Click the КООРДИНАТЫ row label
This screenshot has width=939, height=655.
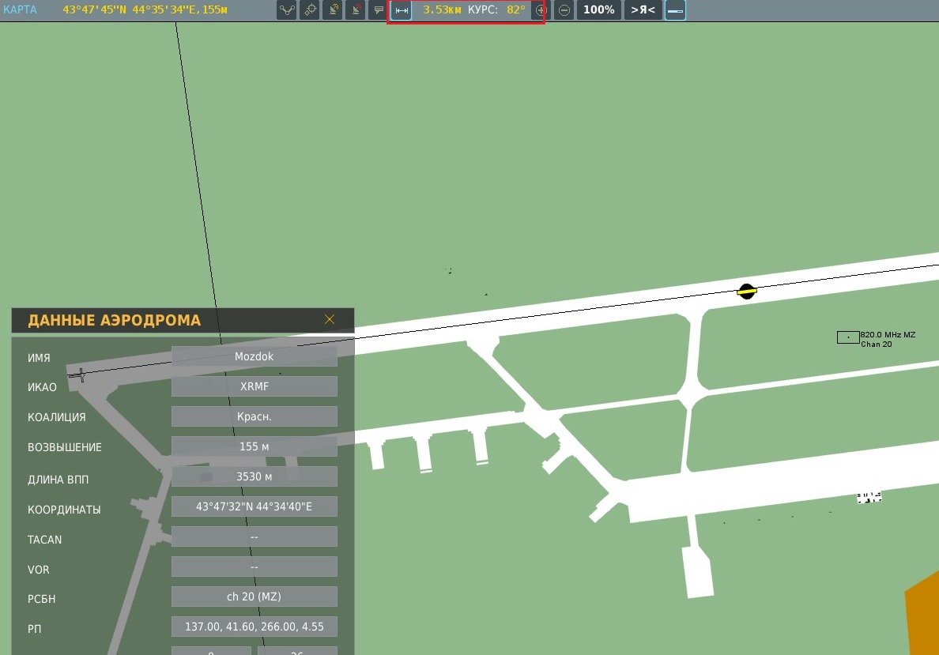pos(64,510)
